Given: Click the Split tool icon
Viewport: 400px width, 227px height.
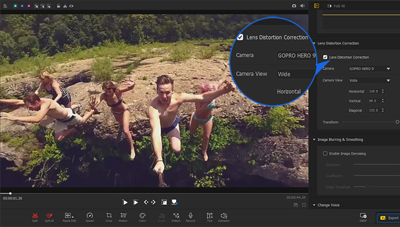Looking at the screenshot, I should coord(35,215).
